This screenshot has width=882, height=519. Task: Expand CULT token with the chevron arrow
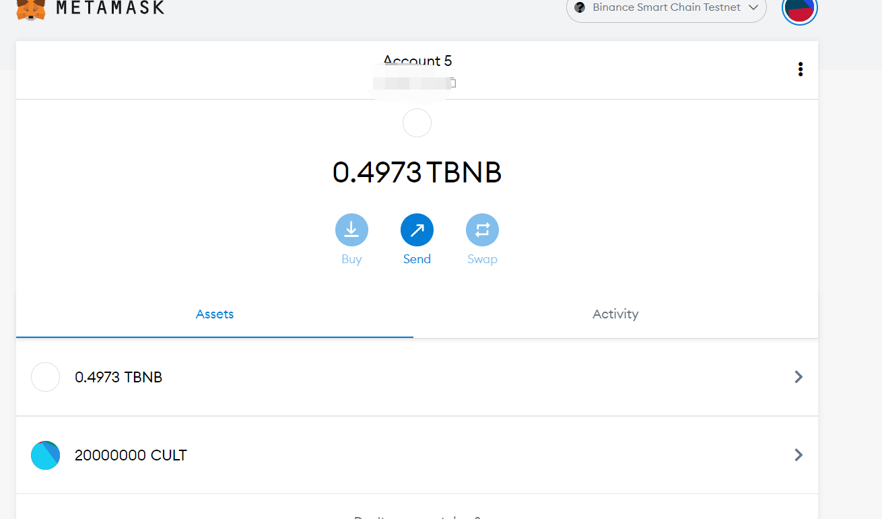click(x=799, y=455)
